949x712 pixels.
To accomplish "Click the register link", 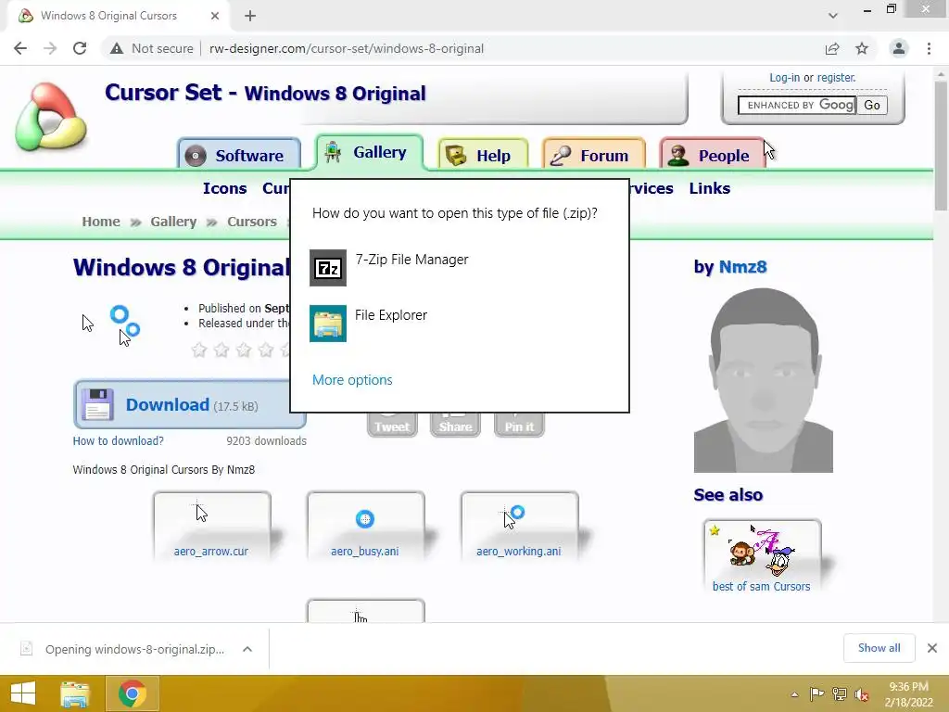I will [836, 78].
